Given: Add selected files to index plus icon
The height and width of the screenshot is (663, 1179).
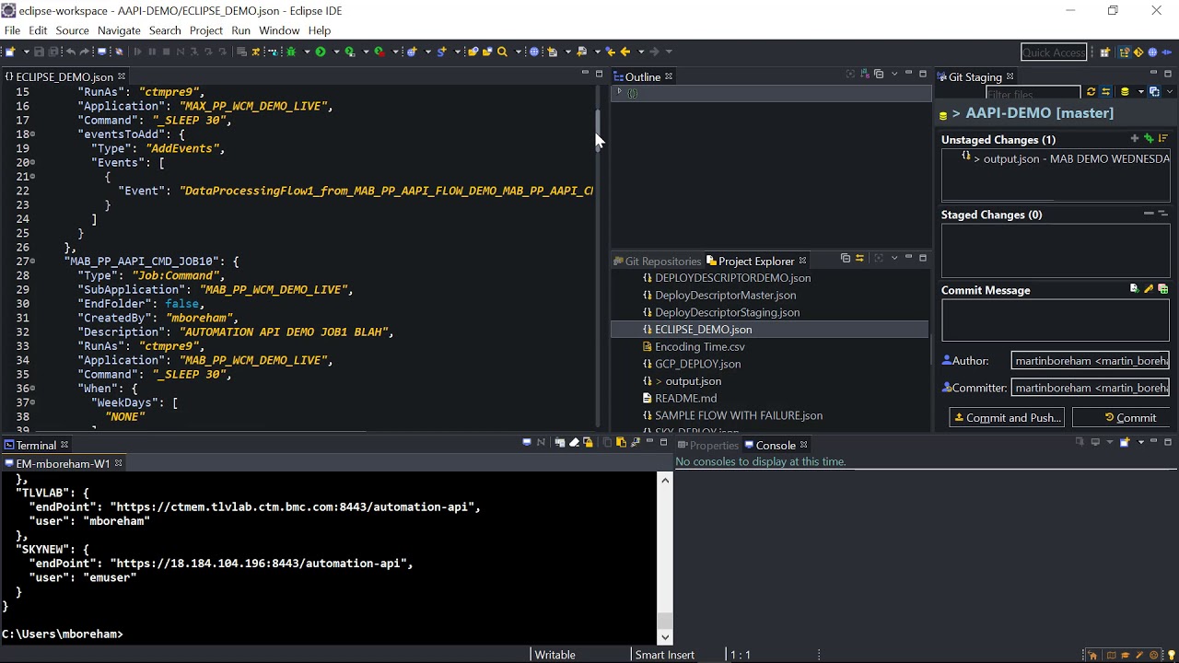Looking at the screenshot, I should click(1134, 138).
